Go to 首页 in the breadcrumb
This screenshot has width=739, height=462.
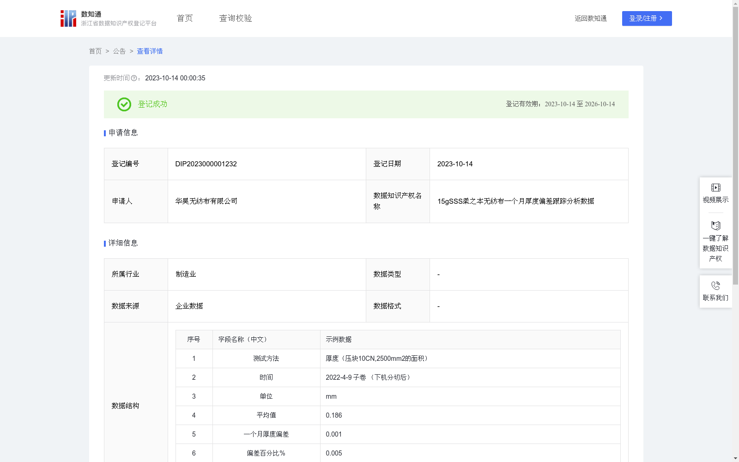click(95, 51)
